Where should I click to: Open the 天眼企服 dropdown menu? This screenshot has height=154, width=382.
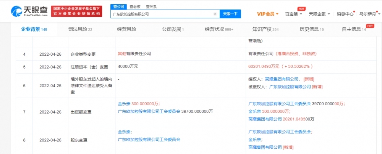tap(319, 14)
